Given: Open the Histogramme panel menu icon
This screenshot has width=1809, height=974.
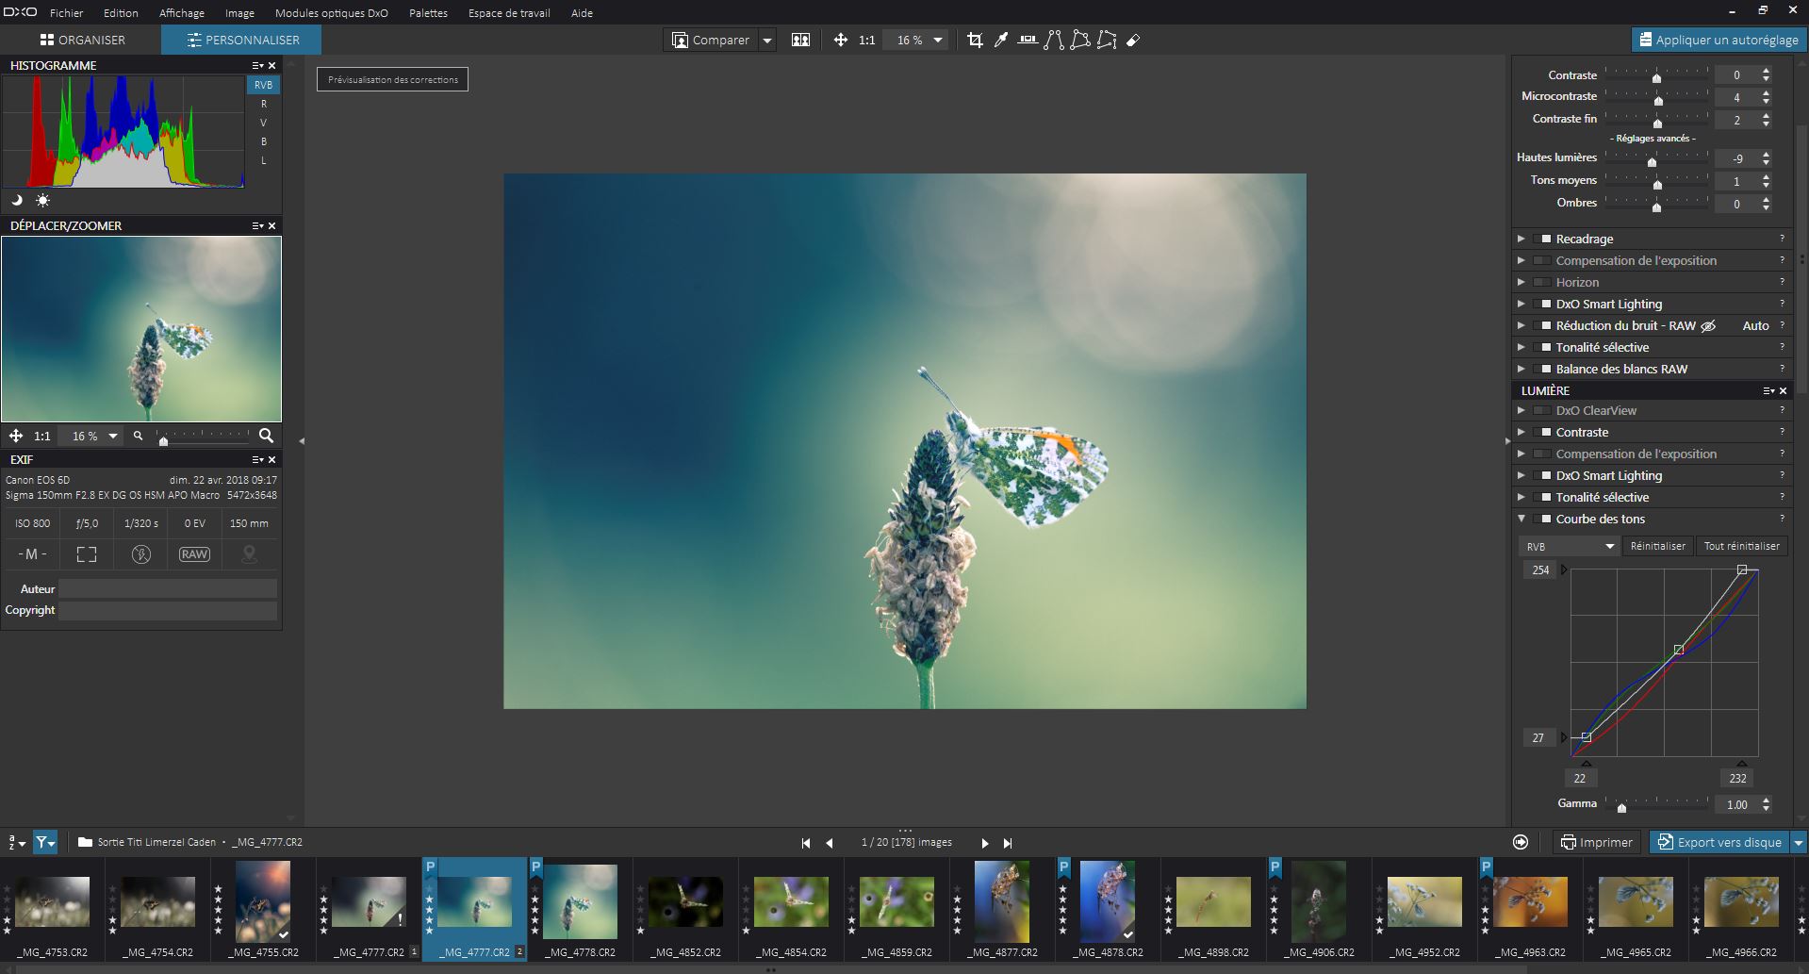Looking at the screenshot, I should pyautogui.click(x=257, y=65).
